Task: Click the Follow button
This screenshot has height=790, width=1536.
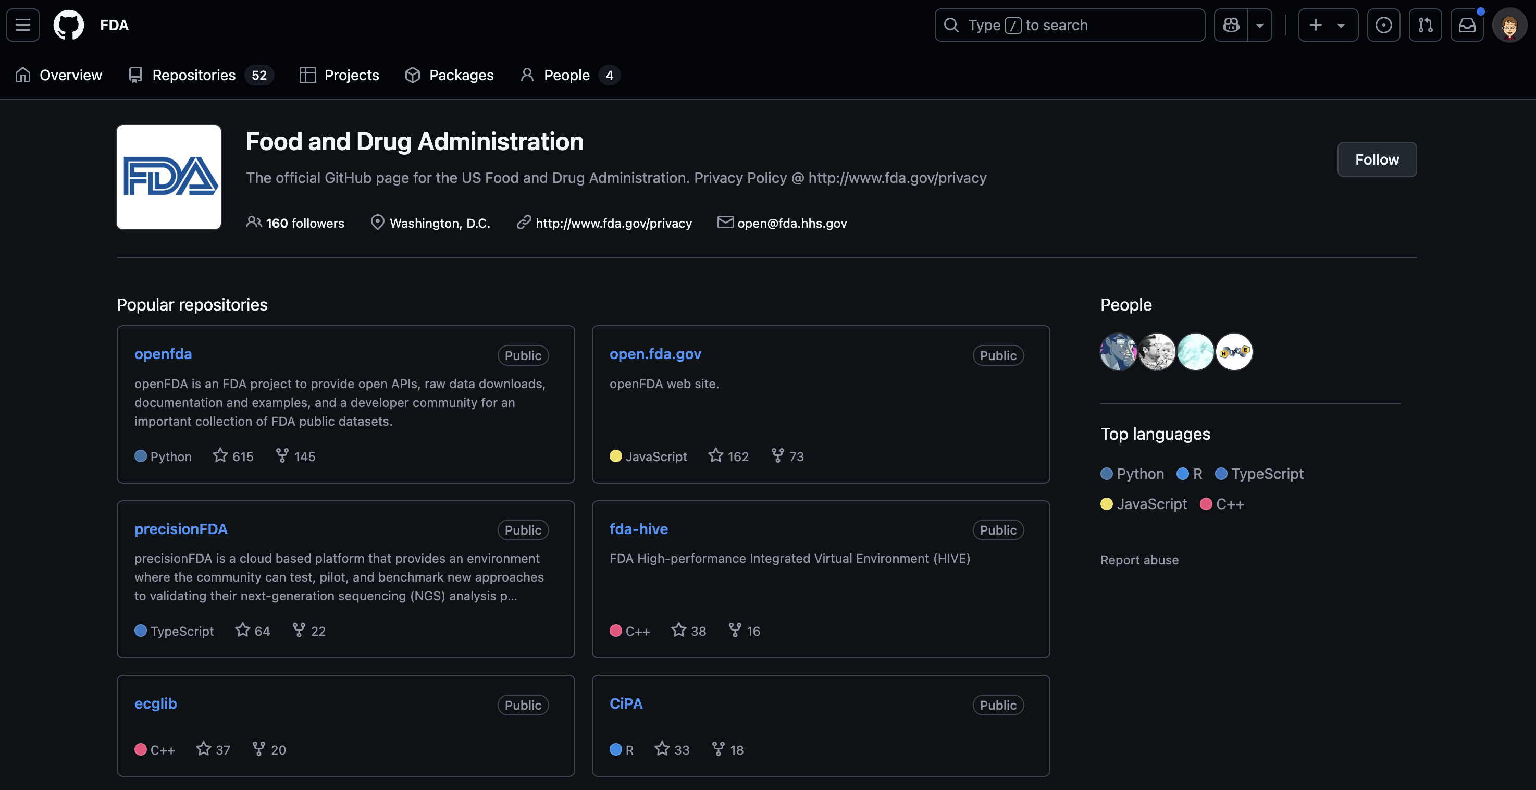Action: (x=1377, y=159)
